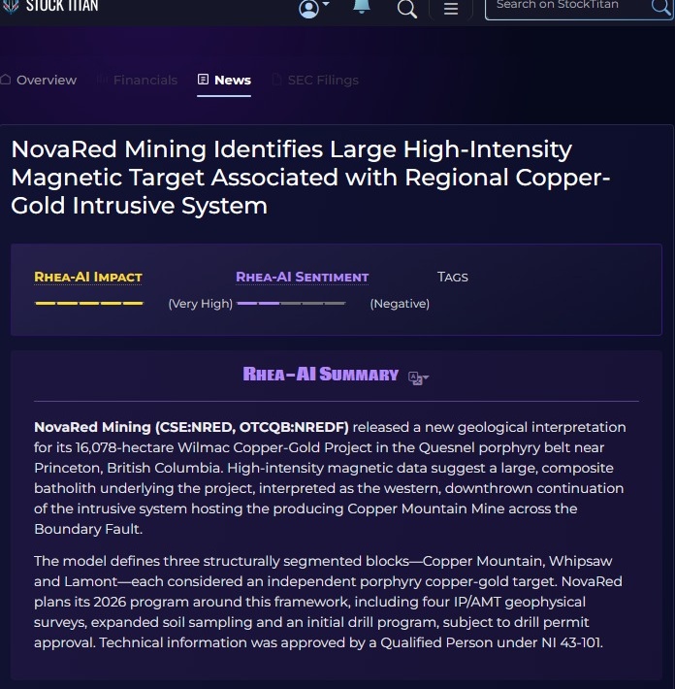Click the News document icon
675x689 pixels.
pyautogui.click(x=203, y=80)
